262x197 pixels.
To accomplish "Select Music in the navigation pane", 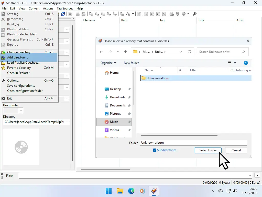I will click(114, 122).
